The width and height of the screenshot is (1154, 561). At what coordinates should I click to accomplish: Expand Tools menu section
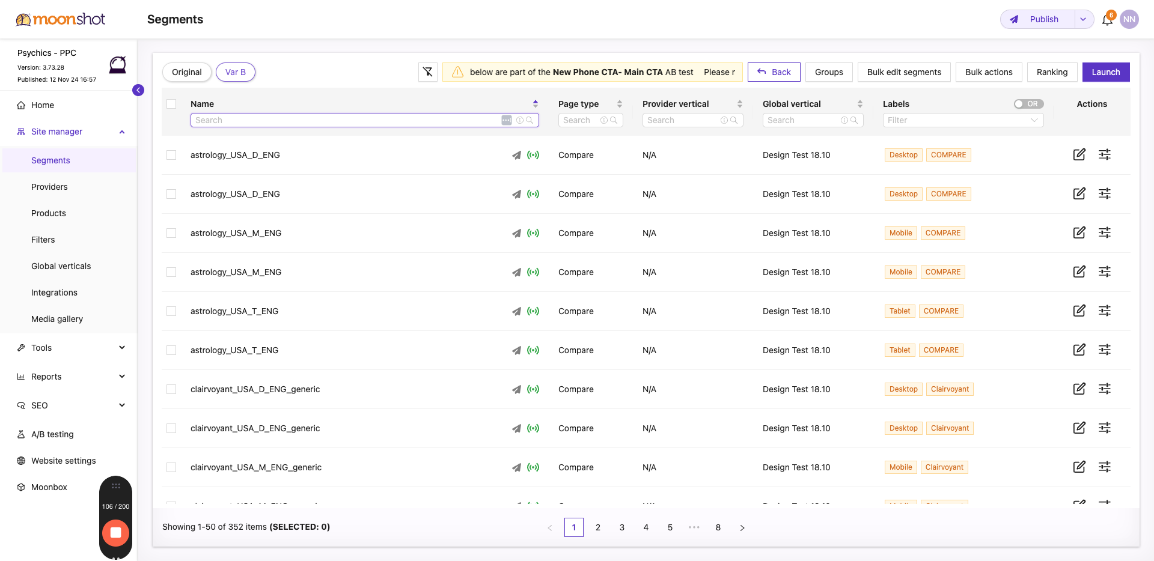tap(122, 348)
